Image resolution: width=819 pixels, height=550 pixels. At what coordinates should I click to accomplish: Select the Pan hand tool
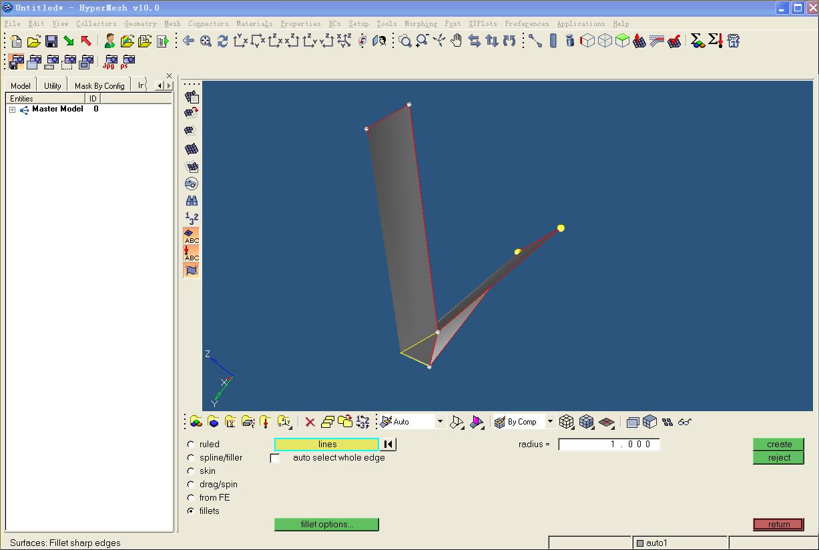pos(457,41)
